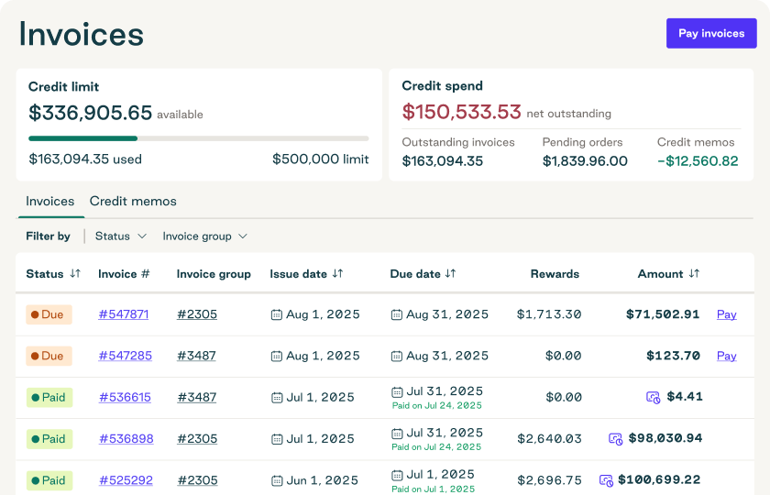Sort by Issue date column arrows
770x495 pixels.
coord(337,273)
